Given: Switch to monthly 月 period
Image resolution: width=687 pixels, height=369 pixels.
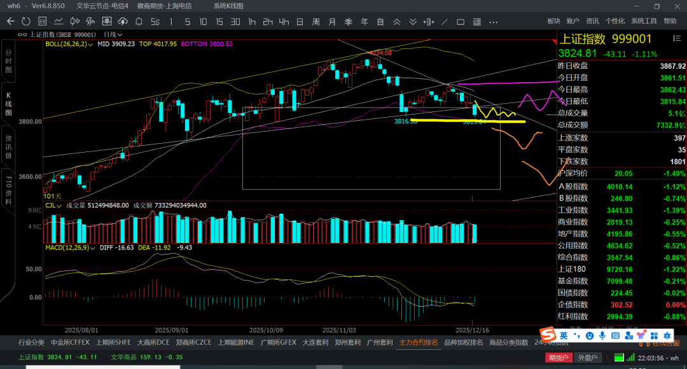Looking at the screenshot, I should pyautogui.click(x=332, y=22).
